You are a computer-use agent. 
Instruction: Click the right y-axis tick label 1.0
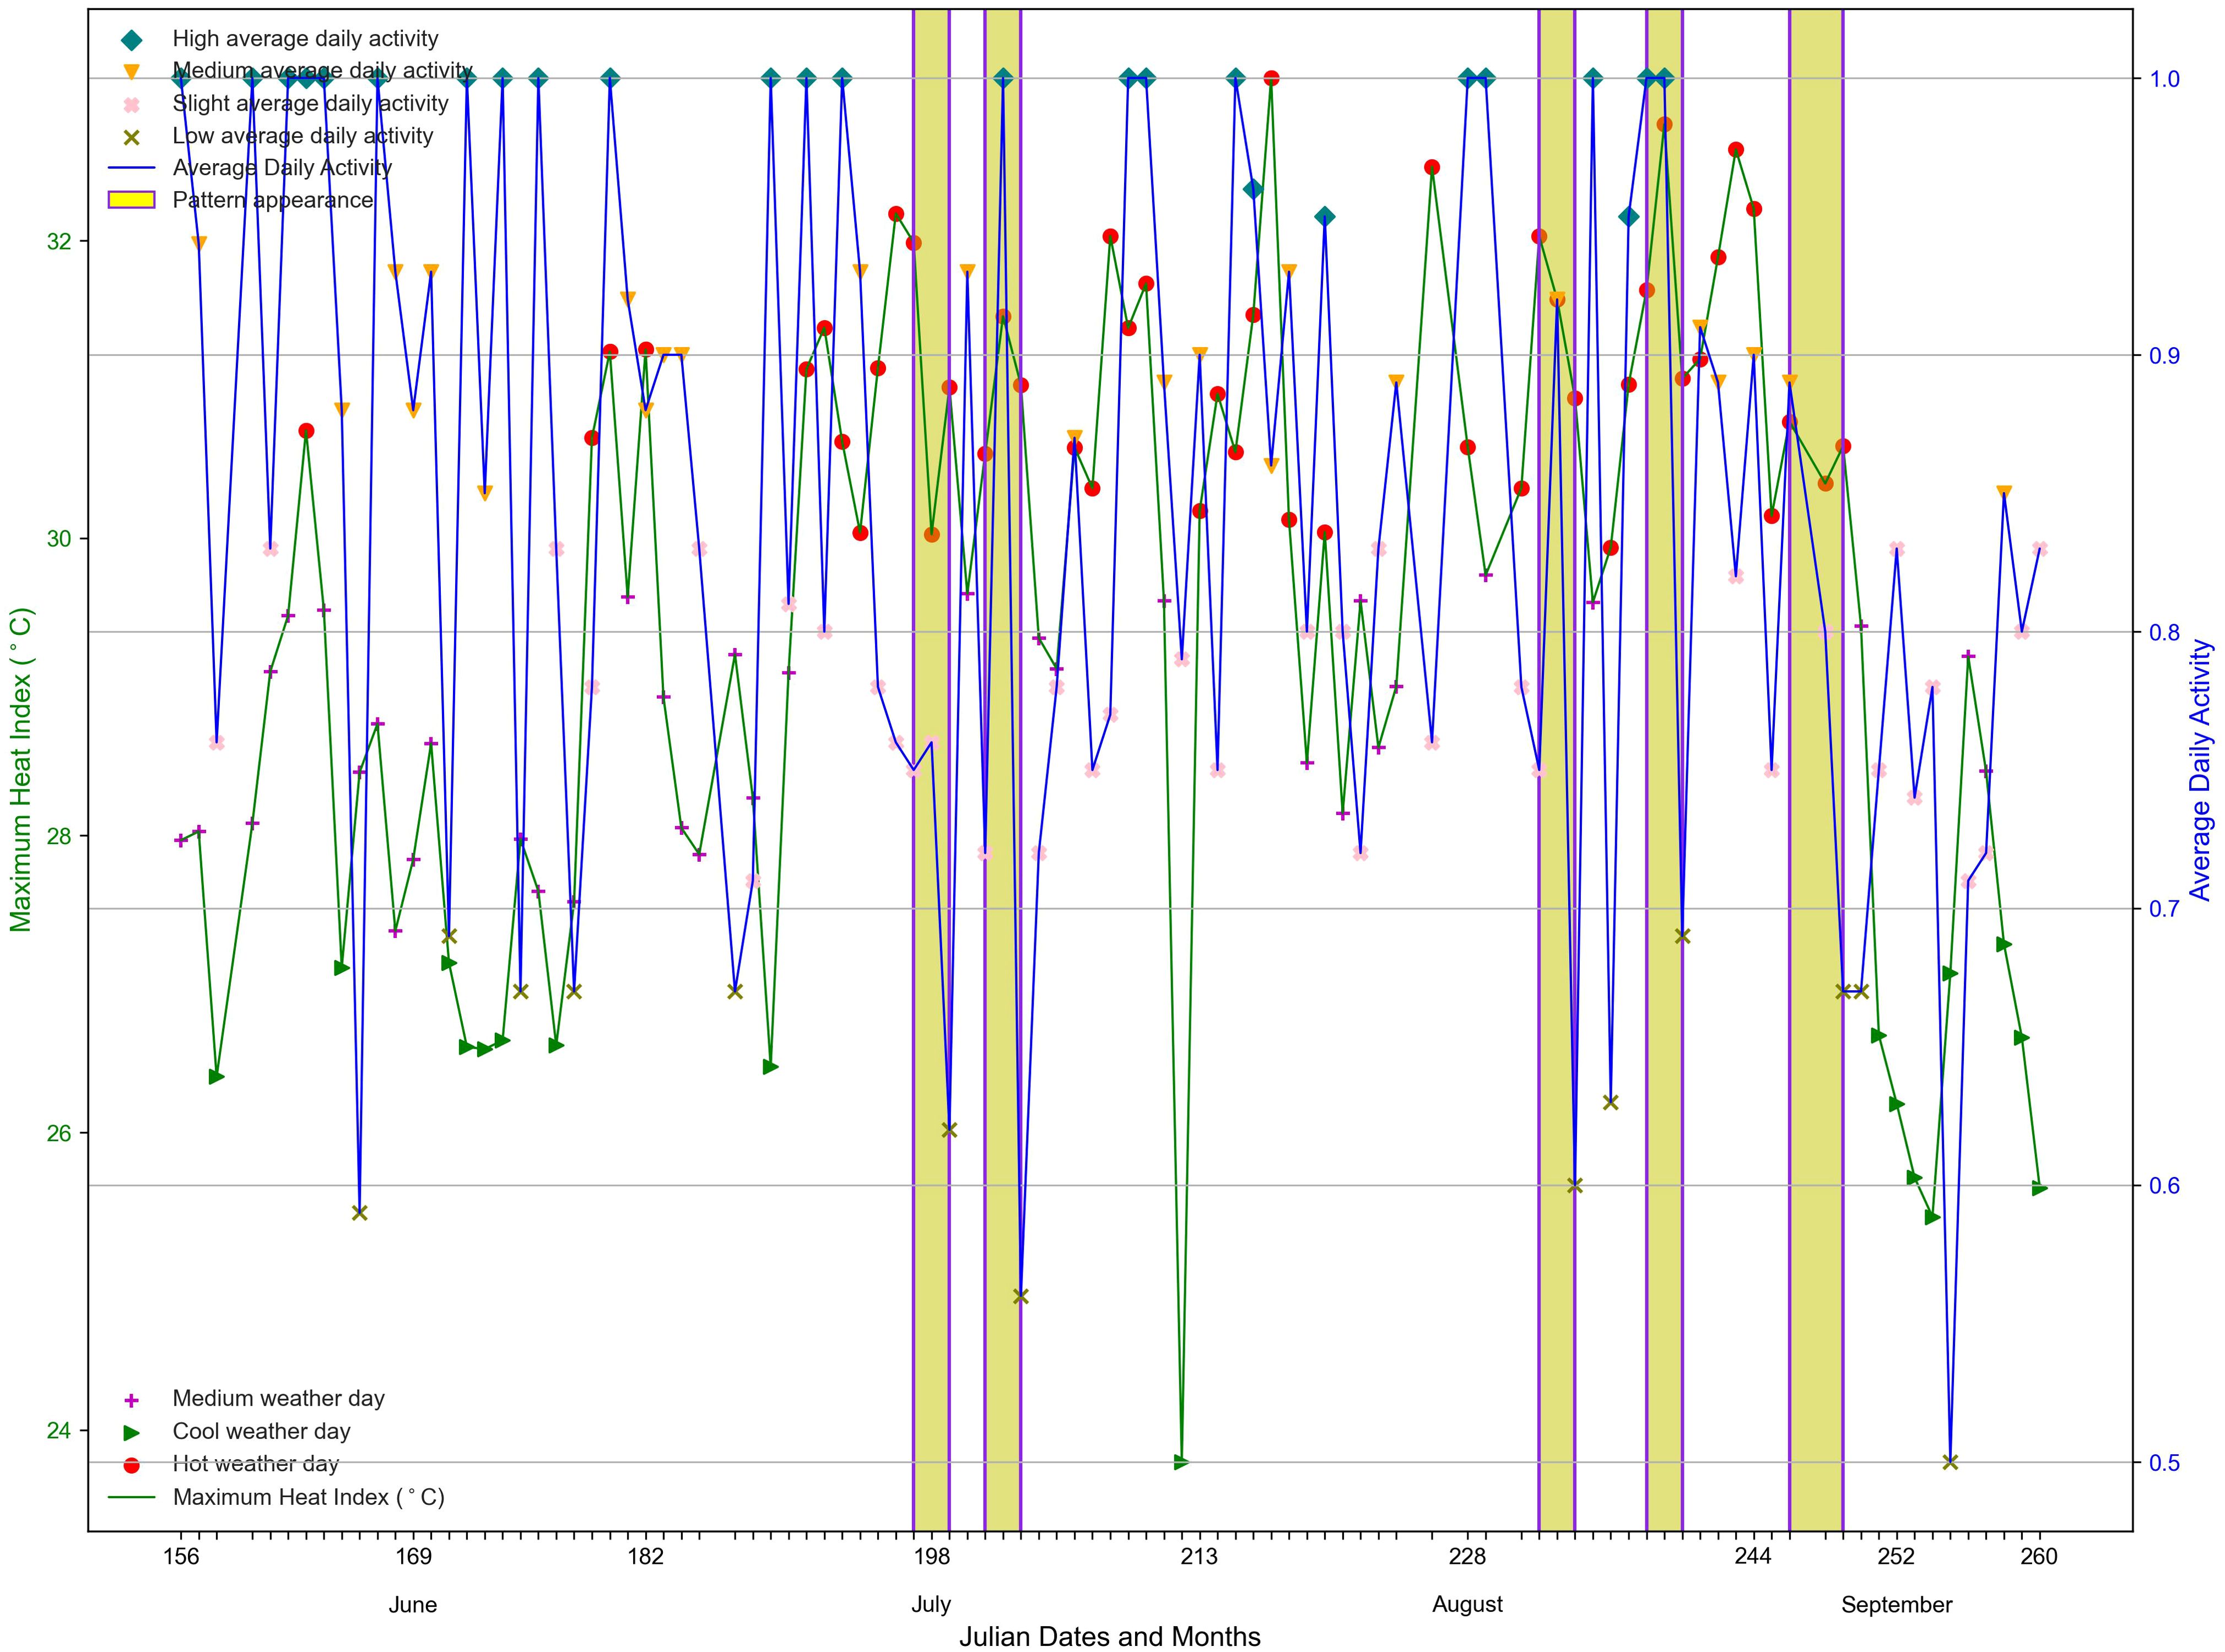pyautogui.click(x=2165, y=79)
